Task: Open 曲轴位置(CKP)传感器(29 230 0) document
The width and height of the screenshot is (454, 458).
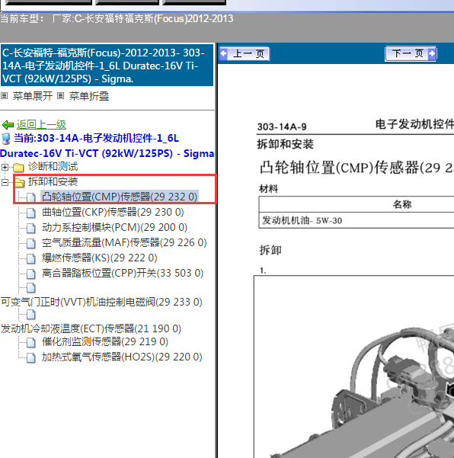Action: (113, 212)
